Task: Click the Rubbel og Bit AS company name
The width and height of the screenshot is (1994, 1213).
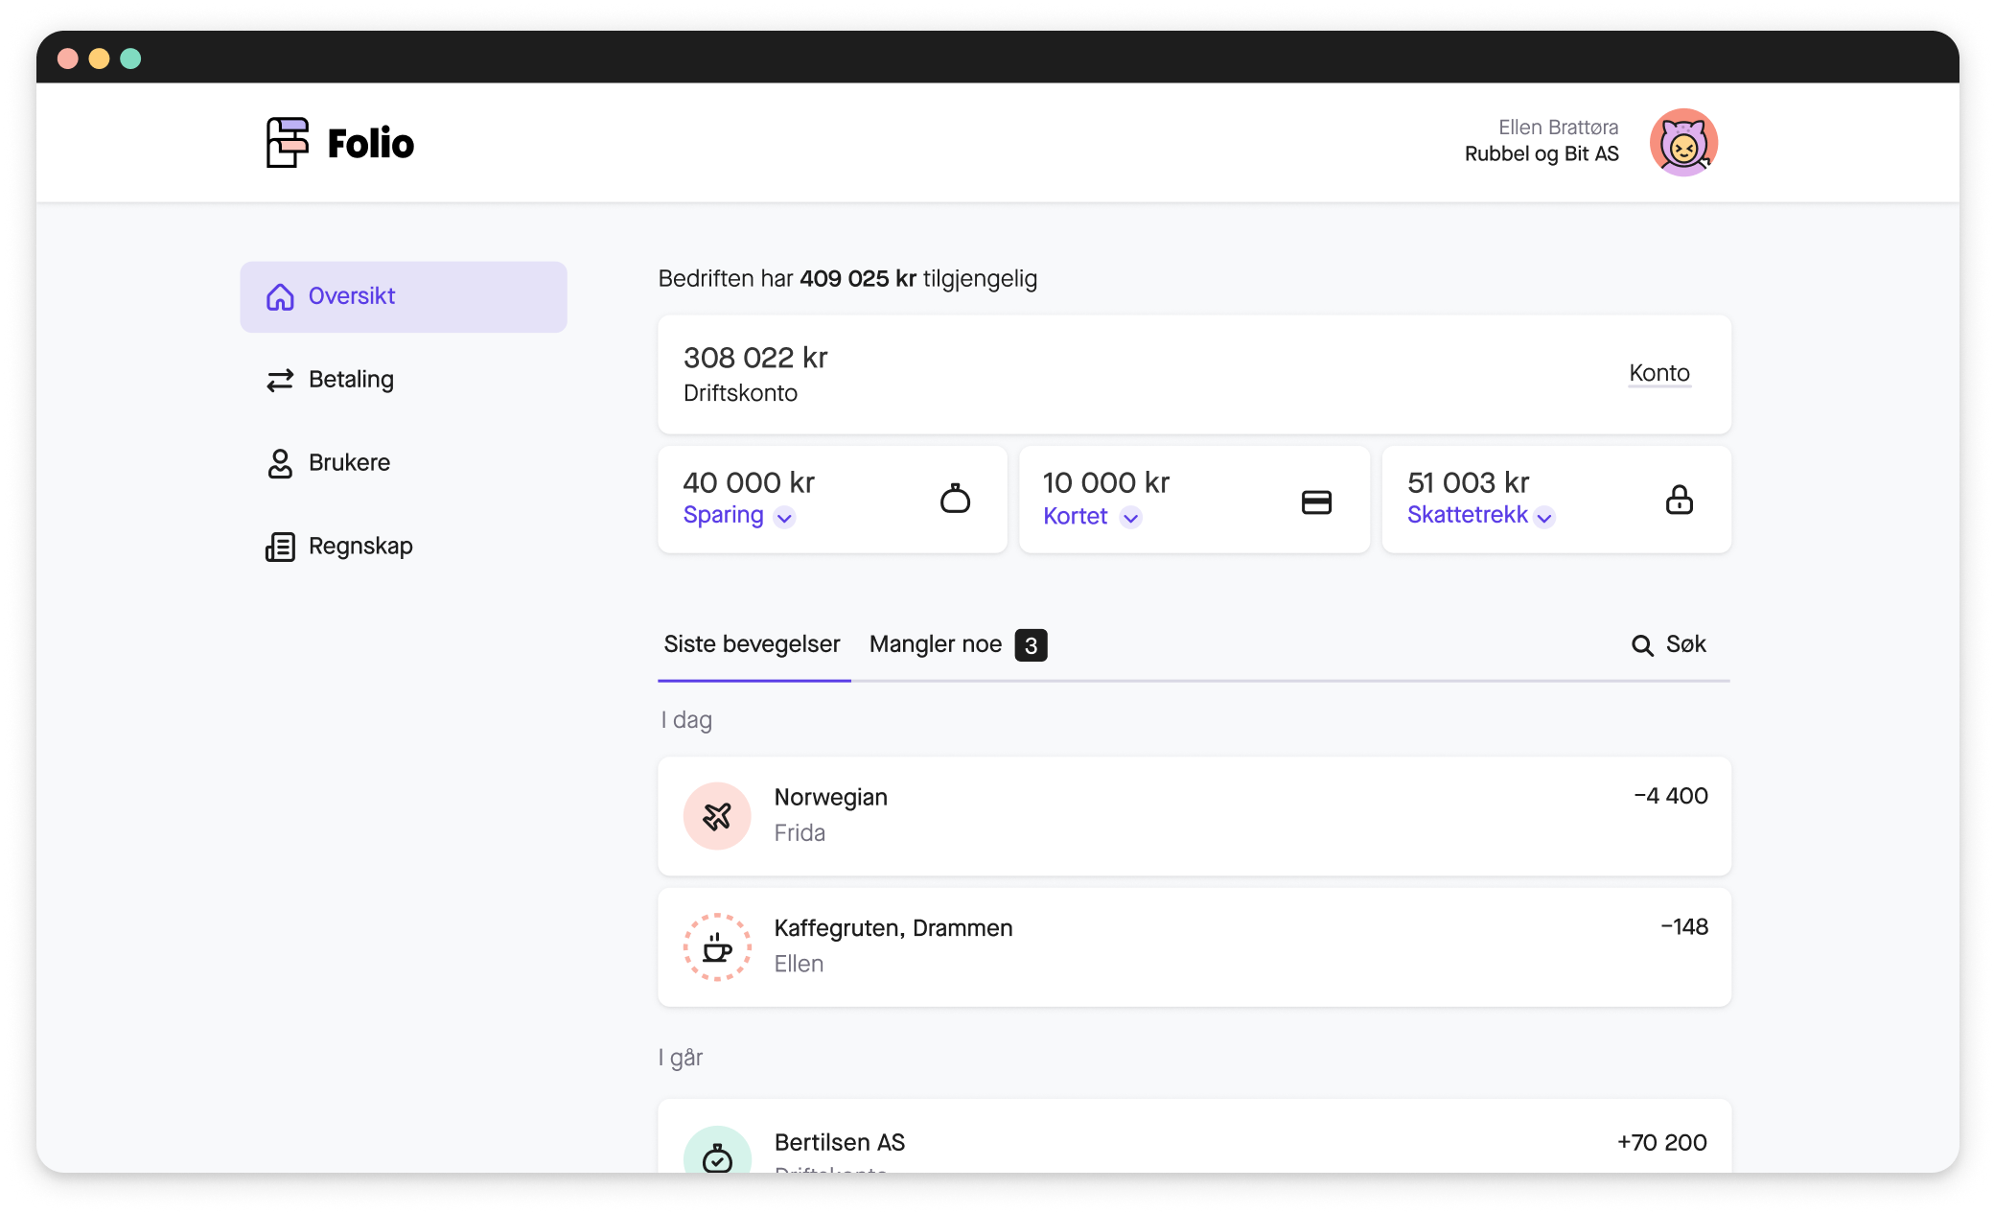Action: [1541, 154]
